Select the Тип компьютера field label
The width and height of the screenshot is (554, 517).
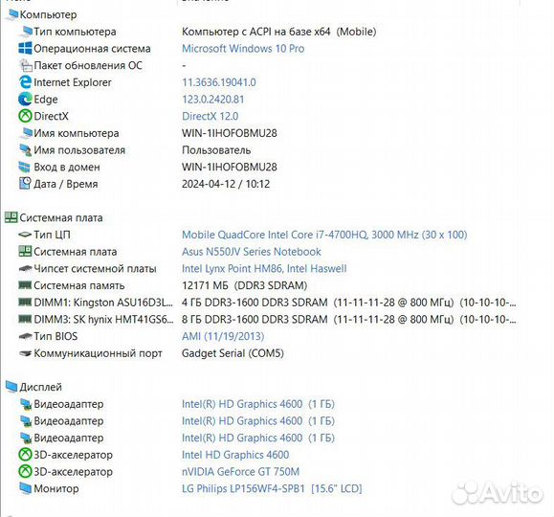point(75,32)
